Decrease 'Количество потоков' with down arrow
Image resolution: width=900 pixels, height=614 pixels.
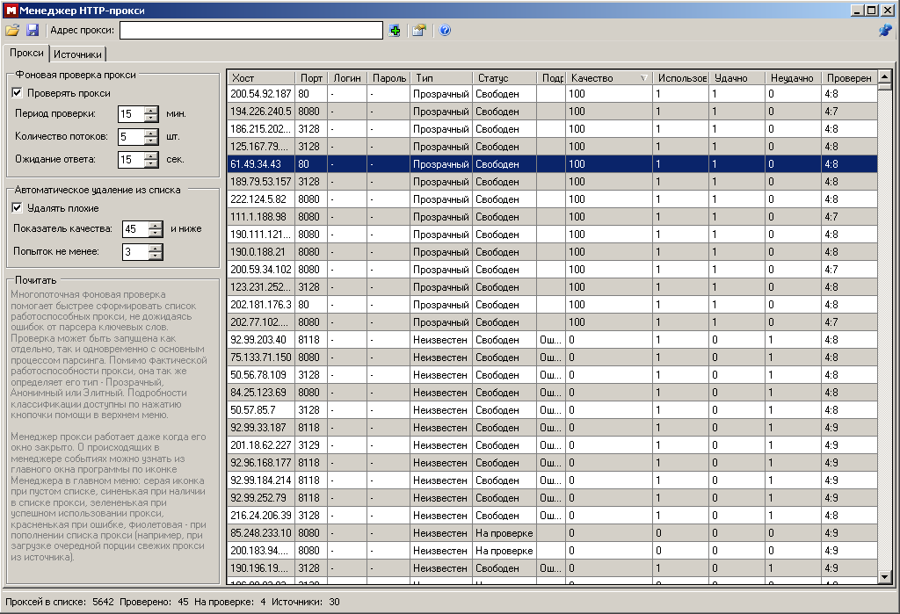(x=151, y=141)
